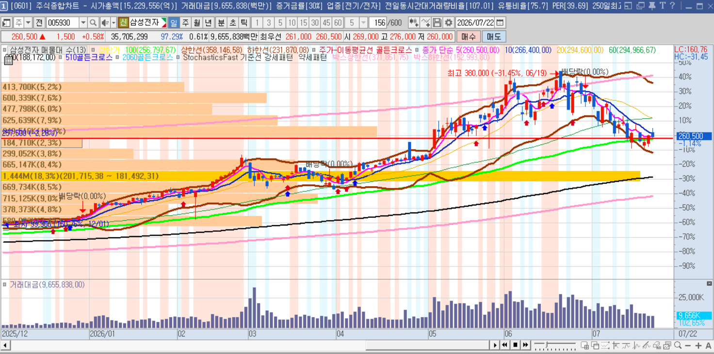Screen dimensions: 714x354
Task: Save the chart with the floppy disk icon
Action: 437,23
